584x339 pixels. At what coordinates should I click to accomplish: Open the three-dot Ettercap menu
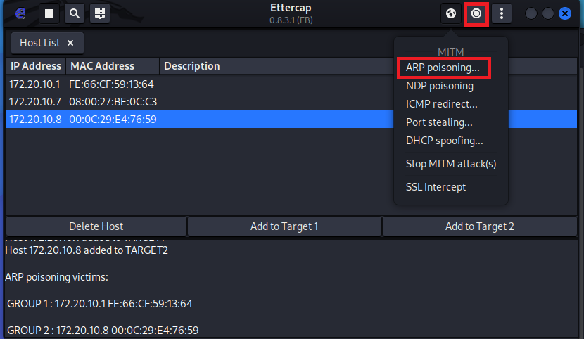coord(502,13)
